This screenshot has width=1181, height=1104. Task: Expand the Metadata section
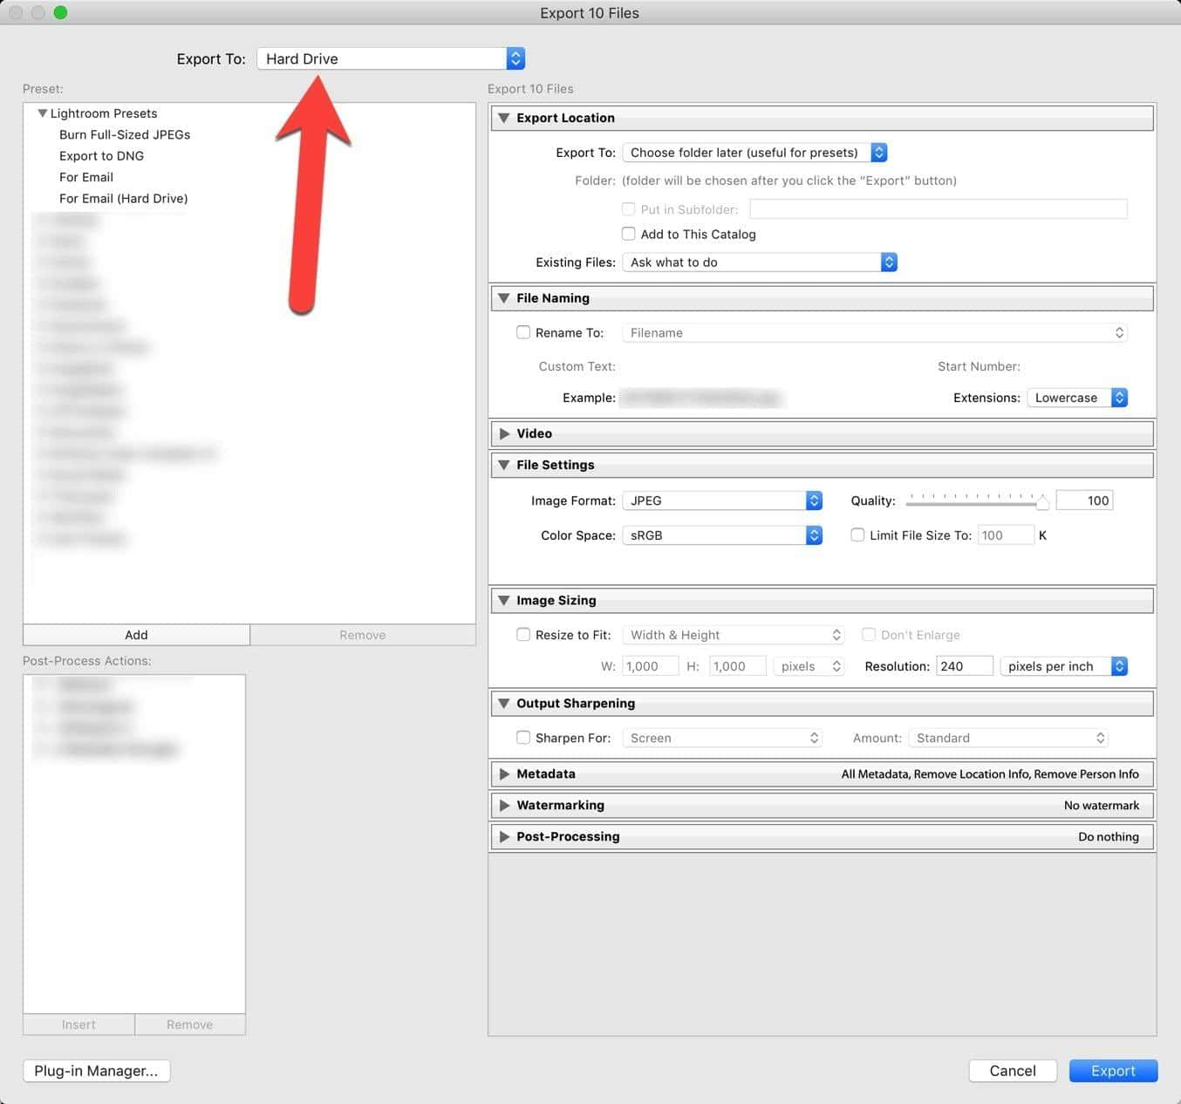[x=503, y=773]
